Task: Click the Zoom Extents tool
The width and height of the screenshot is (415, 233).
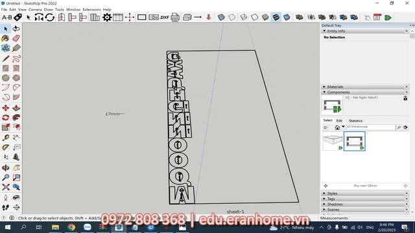Action: pos(6,187)
